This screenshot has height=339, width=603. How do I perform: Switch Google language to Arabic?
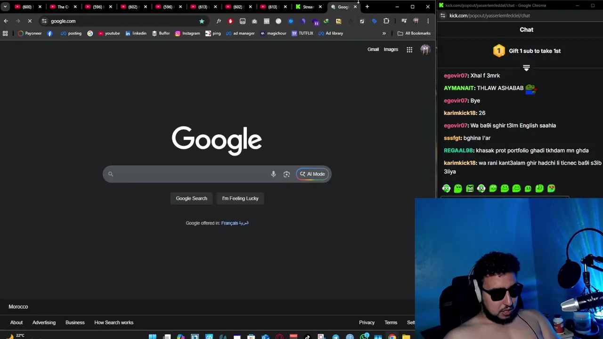244,223
